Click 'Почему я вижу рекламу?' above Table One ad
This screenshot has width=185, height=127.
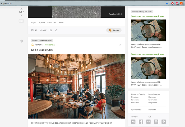42,40
